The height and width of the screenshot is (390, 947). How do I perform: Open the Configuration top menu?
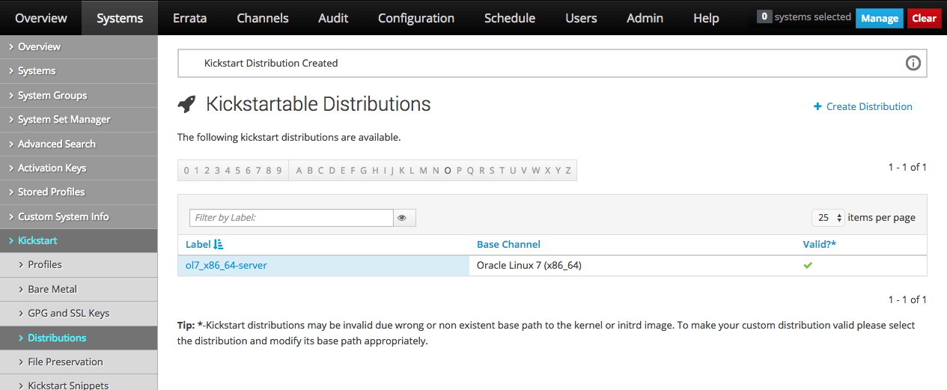tap(416, 18)
